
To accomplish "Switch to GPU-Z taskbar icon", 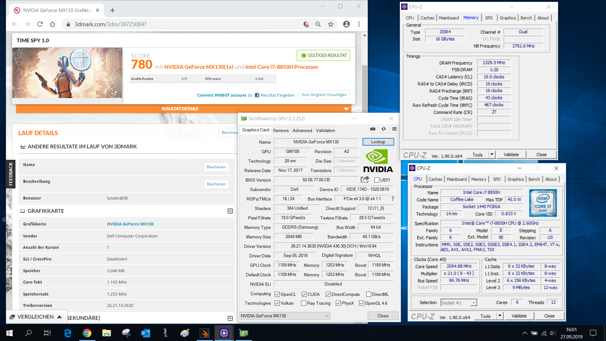I will (244, 333).
